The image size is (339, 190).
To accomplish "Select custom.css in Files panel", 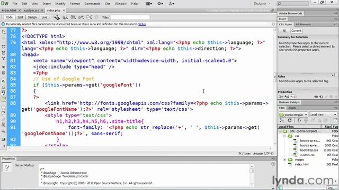I will (307, 155).
